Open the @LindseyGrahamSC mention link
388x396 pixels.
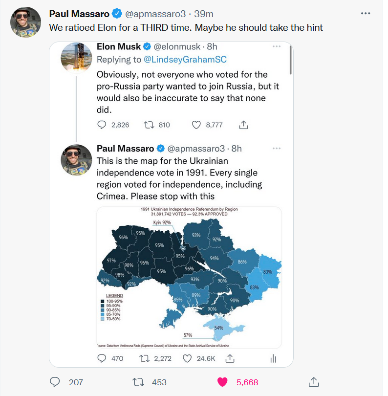click(185, 59)
